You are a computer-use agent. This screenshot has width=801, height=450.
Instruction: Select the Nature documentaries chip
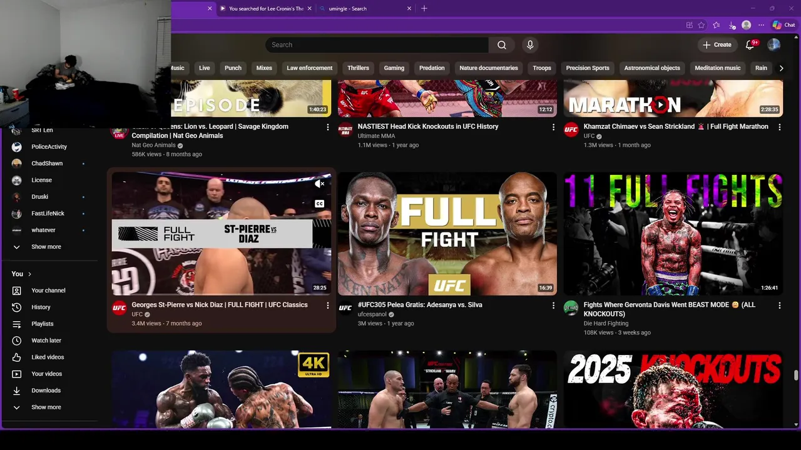point(489,68)
